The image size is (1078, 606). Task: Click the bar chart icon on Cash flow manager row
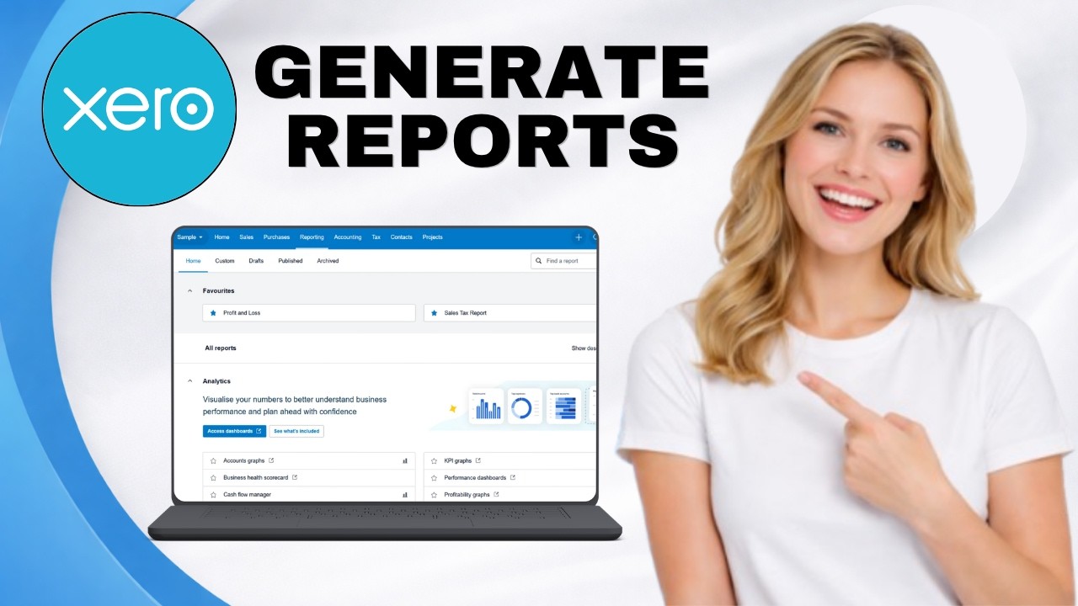point(405,495)
